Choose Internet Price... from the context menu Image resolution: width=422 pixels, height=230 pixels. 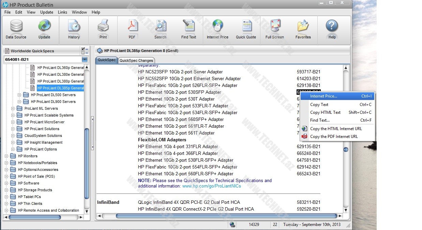(323, 96)
